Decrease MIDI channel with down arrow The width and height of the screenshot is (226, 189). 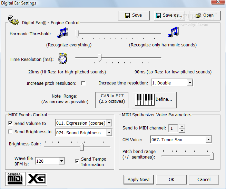point(182,130)
